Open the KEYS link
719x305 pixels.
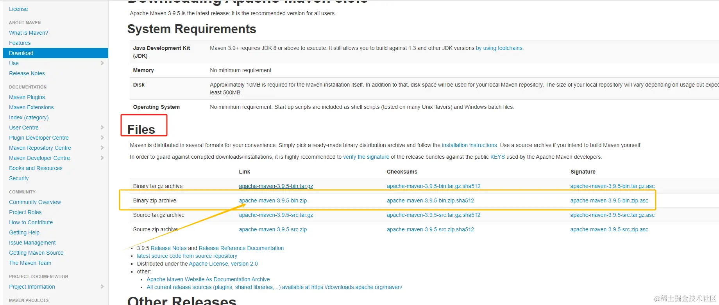[497, 157]
